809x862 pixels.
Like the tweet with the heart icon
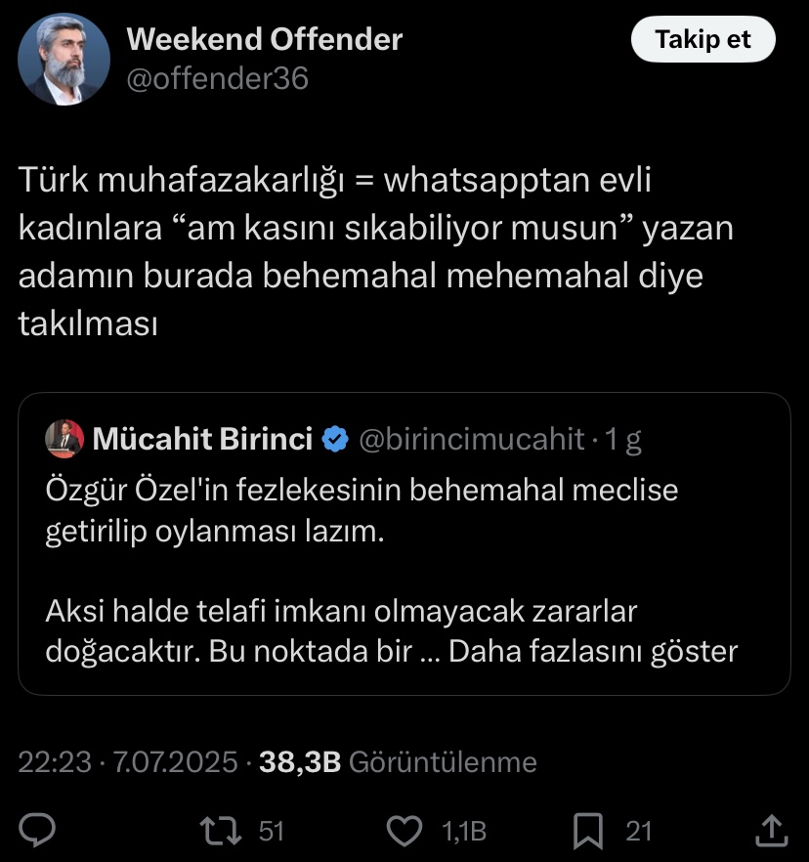tap(404, 831)
